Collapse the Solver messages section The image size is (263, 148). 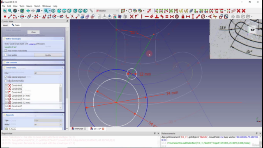[x=63, y=39]
